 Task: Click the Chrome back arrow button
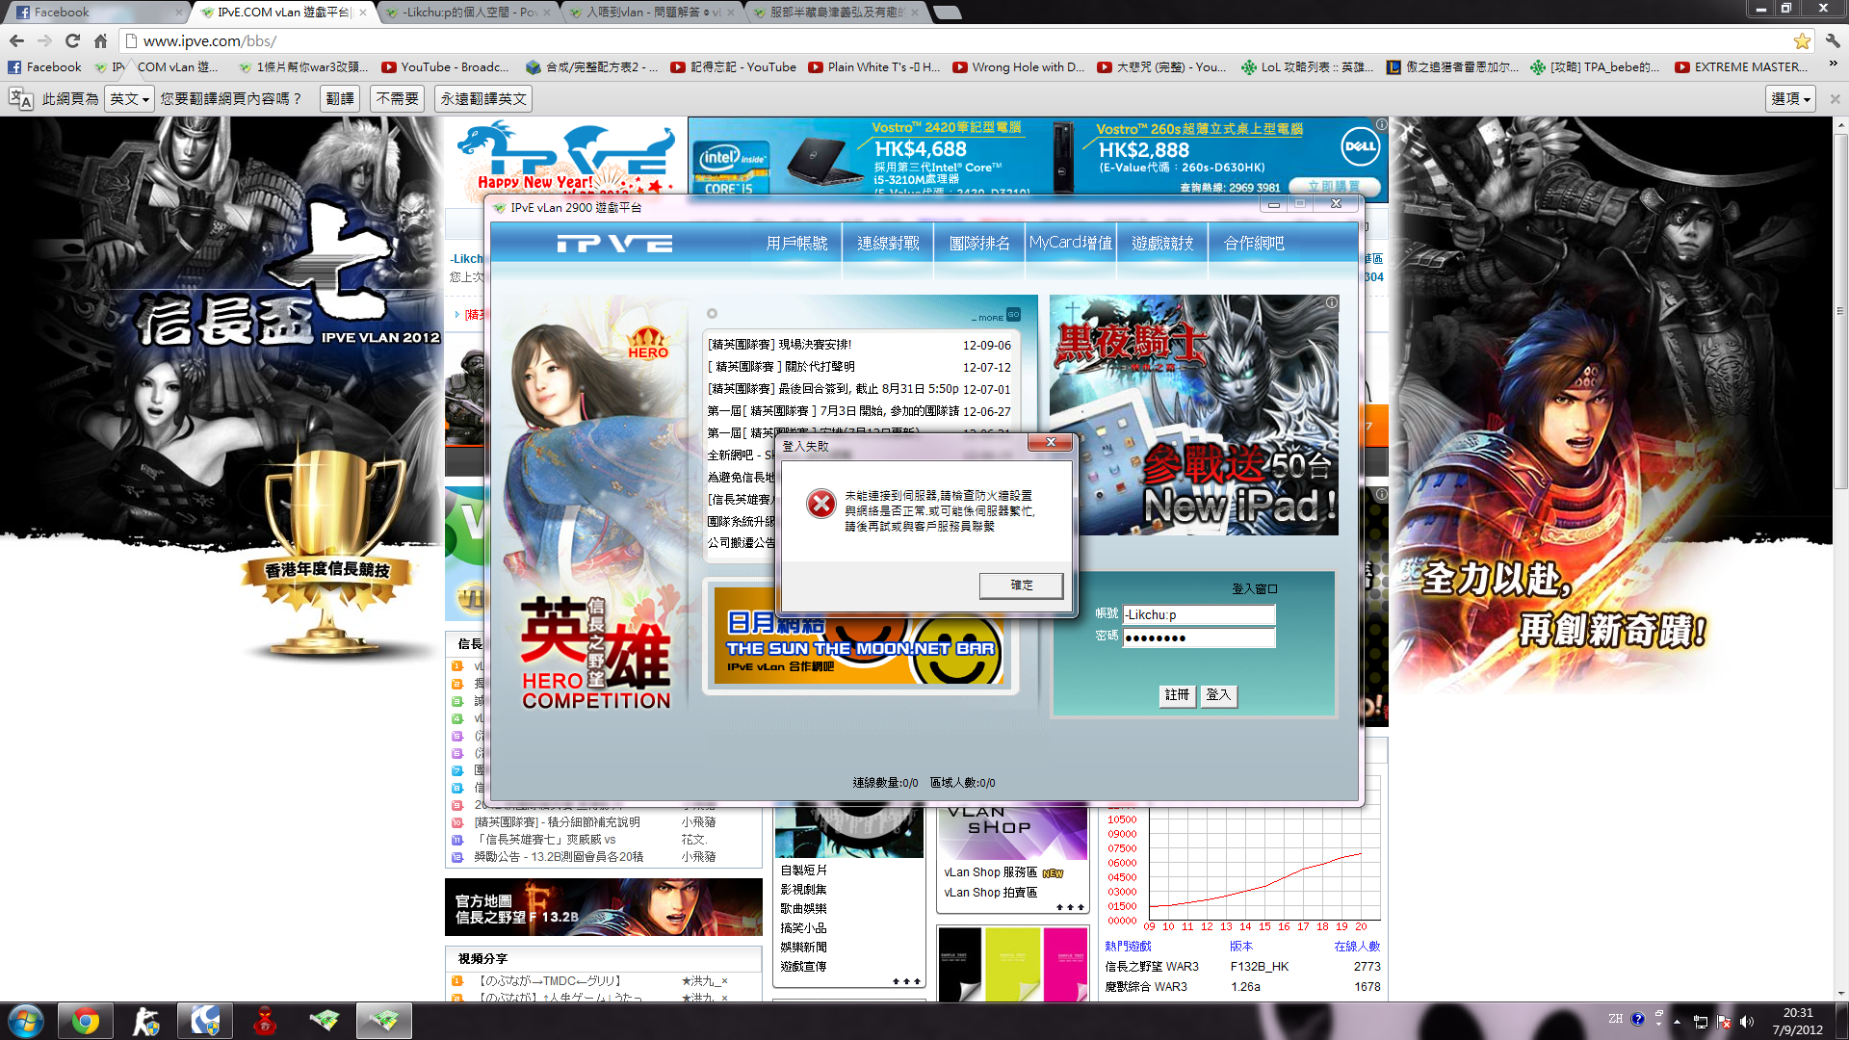coord(16,40)
